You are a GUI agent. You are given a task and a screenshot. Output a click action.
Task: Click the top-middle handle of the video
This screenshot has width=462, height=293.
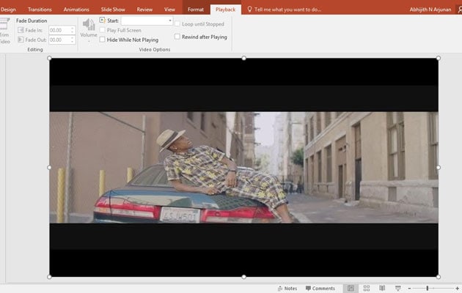tap(243, 59)
